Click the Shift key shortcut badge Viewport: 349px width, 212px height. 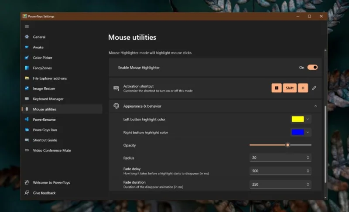[x=290, y=88]
